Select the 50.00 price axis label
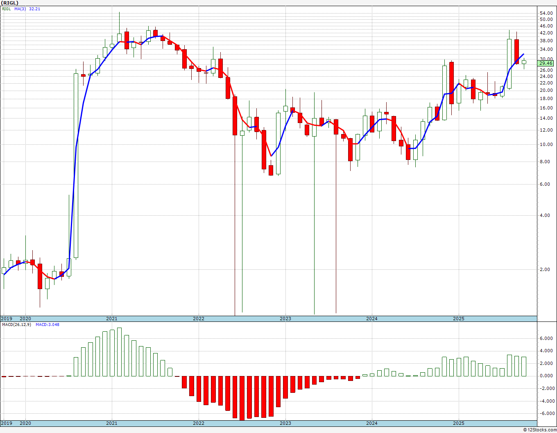Image resolution: width=557 pixels, height=433 pixels. pyautogui.click(x=546, y=19)
